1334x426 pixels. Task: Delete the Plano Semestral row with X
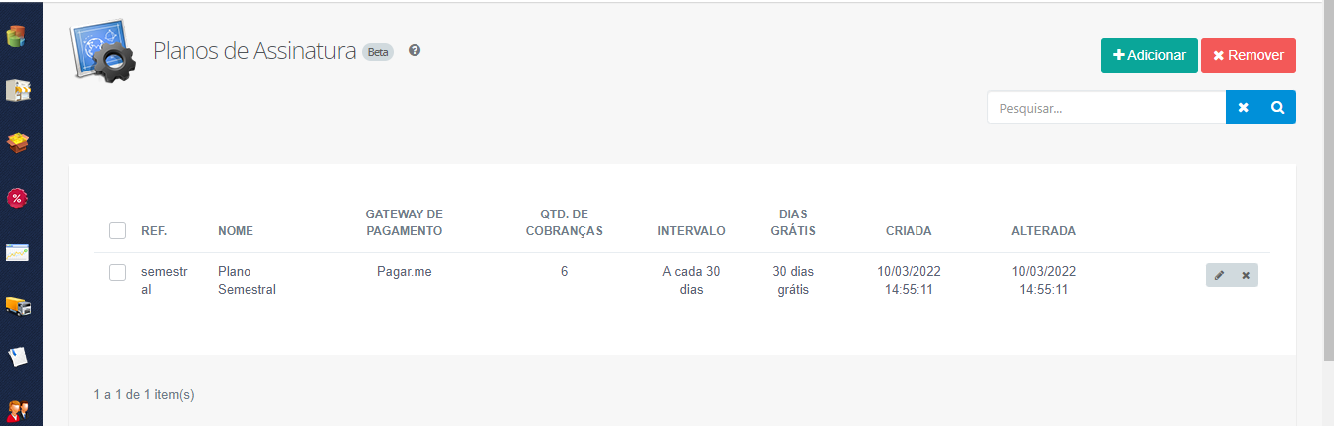1245,275
